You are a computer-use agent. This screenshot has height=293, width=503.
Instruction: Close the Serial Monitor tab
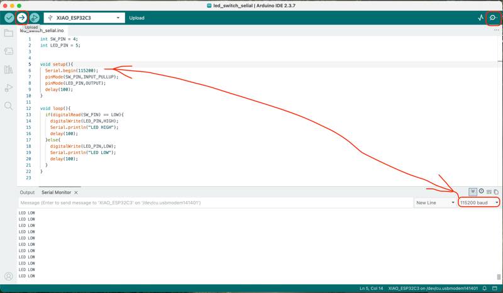coord(76,192)
